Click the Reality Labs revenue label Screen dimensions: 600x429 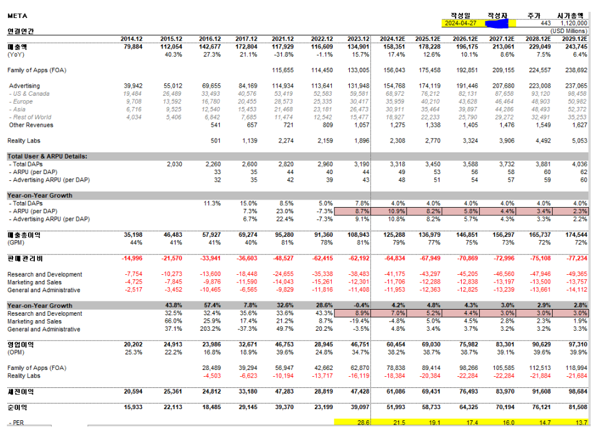tap(24, 141)
